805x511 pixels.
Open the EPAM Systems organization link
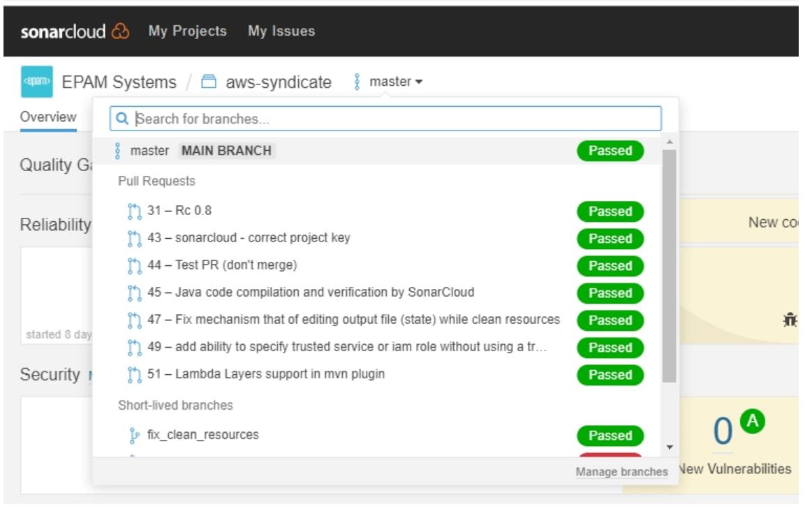click(119, 82)
